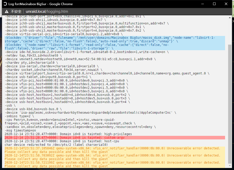
Task: Click the 23:51:58.721199Z vfio error line
Action: point(115,164)
